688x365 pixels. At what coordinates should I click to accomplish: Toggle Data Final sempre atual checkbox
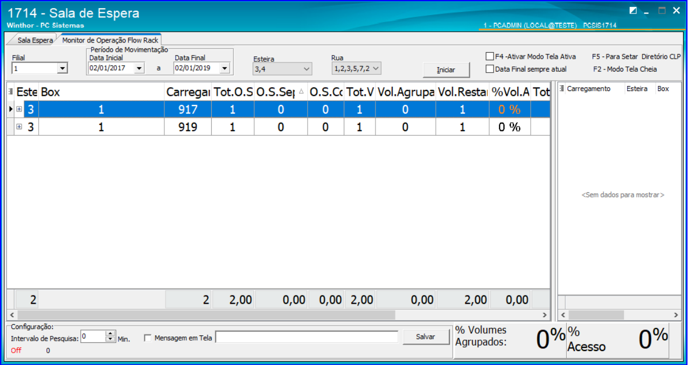pos(490,69)
